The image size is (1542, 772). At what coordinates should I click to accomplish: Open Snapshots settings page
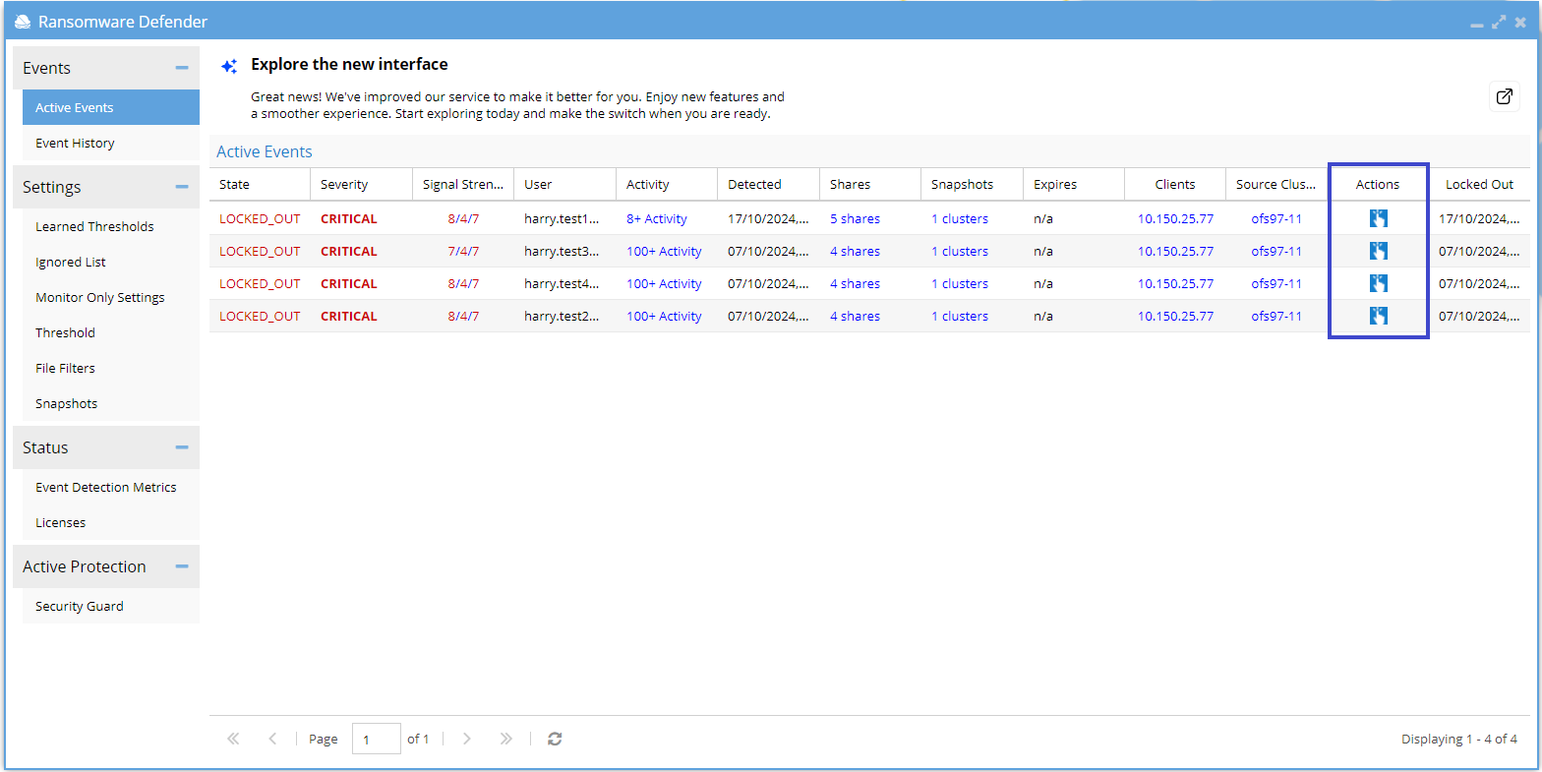click(x=111, y=403)
